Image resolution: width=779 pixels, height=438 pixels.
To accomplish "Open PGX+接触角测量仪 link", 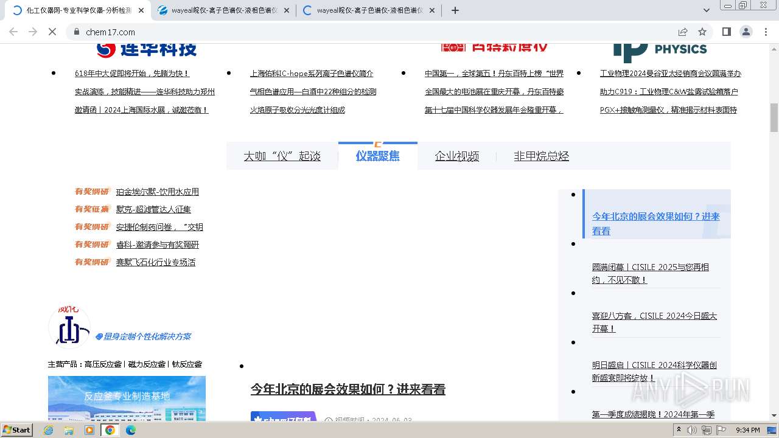I will coord(668,110).
